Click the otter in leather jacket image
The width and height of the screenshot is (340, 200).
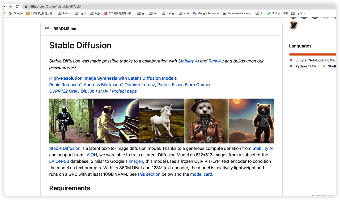pos(206,121)
